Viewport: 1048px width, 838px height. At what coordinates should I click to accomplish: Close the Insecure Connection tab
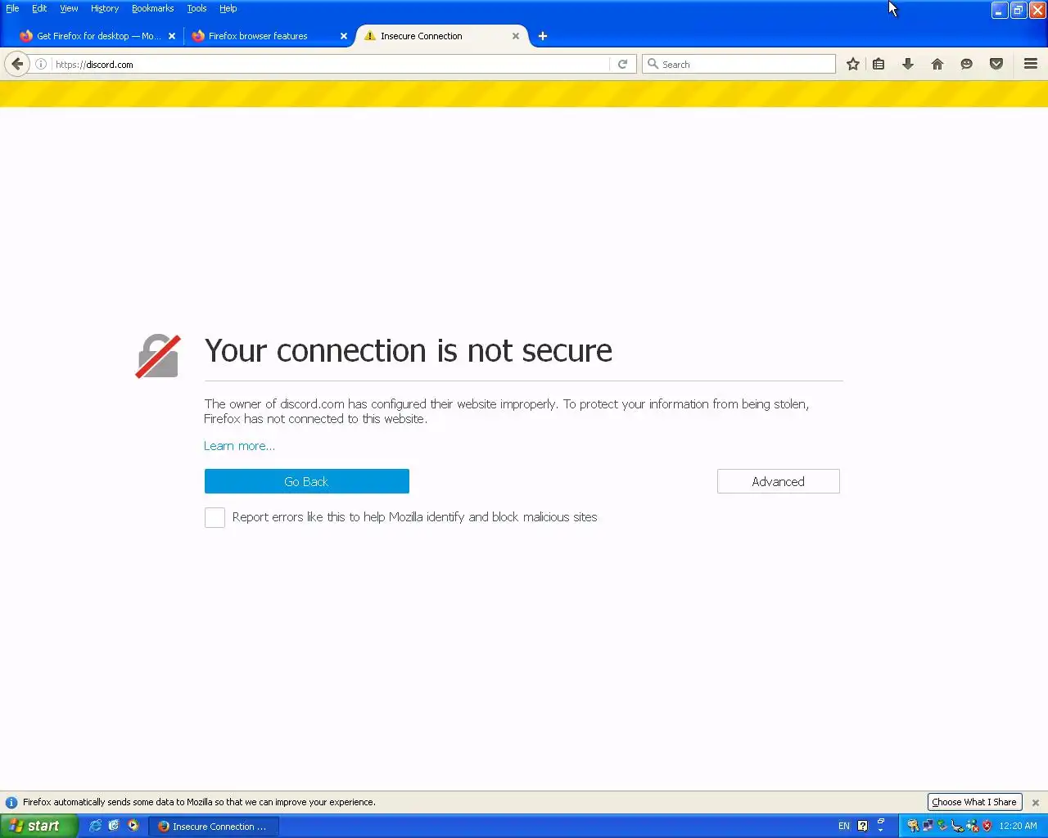click(x=516, y=36)
